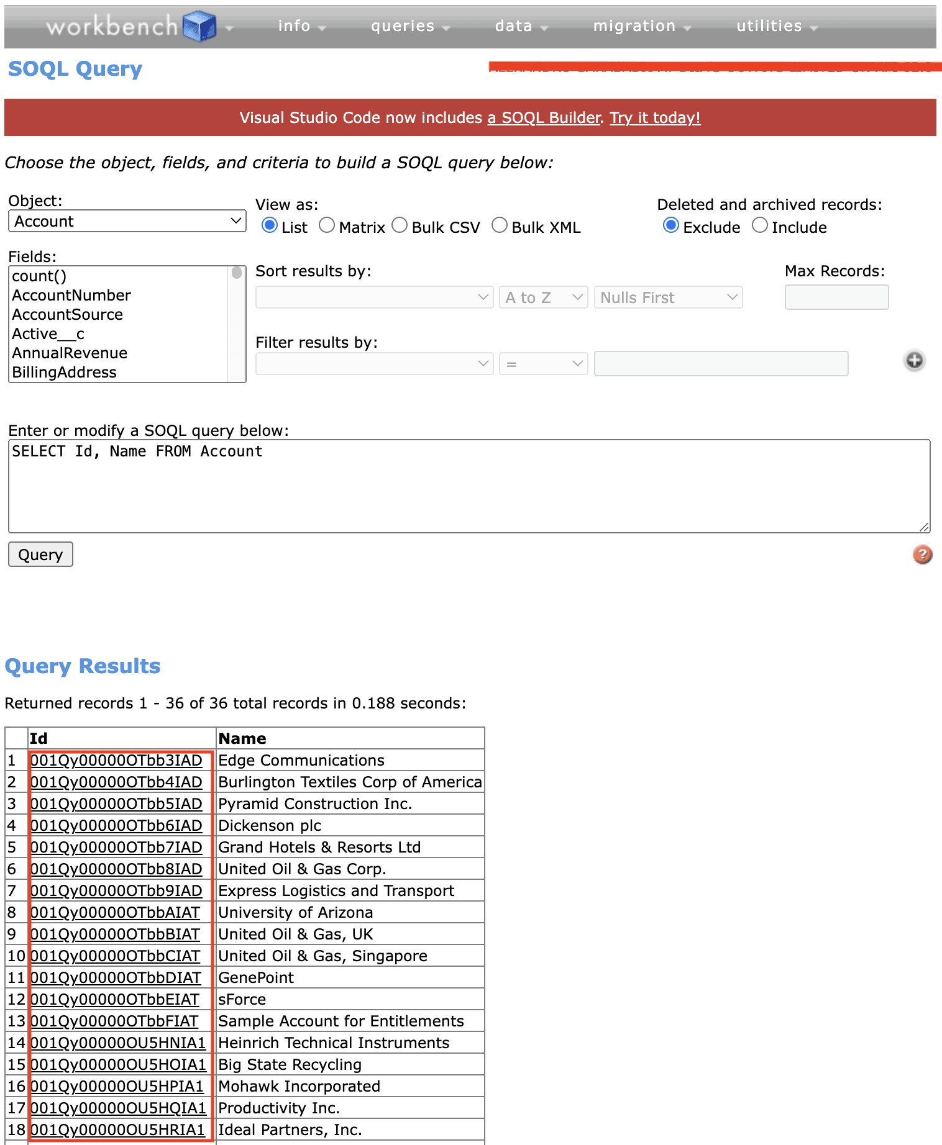Open Id link for United Oil & Gas Corp.
Image resolution: width=942 pixels, height=1145 pixels.
[117, 869]
